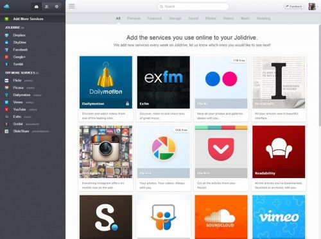
Task: Click the 1TB Free badge on Flickr
Action: coord(239,61)
